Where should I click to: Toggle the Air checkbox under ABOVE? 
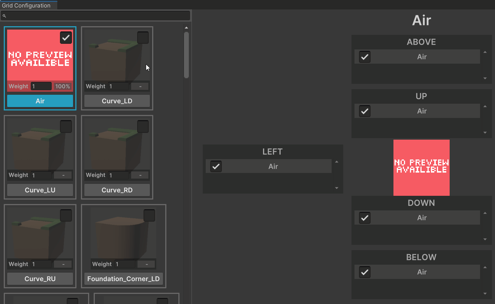(x=365, y=57)
